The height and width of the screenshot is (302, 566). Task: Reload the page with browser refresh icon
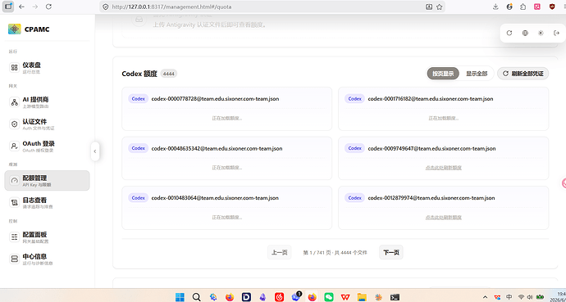pyautogui.click(x=48, y=7)
